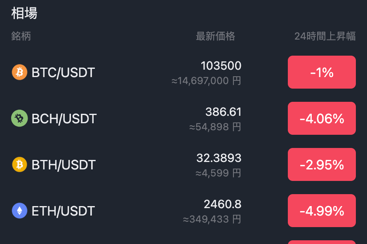Sort by the 銘柄 column header
The height and width of the screenshot is (244, 367).
21,36
